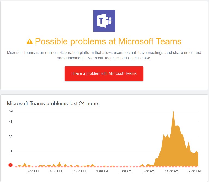This screenshot has height=182, width=209.
Task: Click the 32 value on the vertical axis
Action: pyautogui.click(x=11, y=137)
